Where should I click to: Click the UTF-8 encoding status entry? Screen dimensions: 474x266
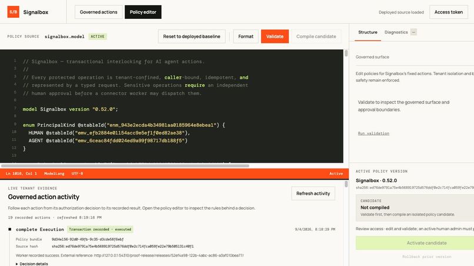[x=77, y=174]
